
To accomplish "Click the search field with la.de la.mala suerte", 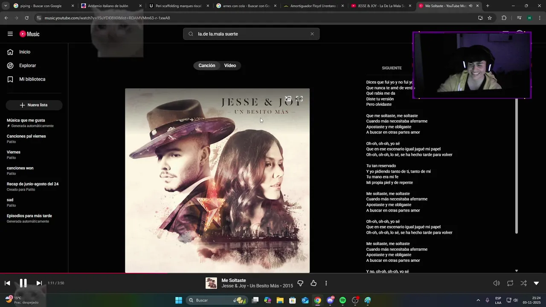I will tap(251, 34).
